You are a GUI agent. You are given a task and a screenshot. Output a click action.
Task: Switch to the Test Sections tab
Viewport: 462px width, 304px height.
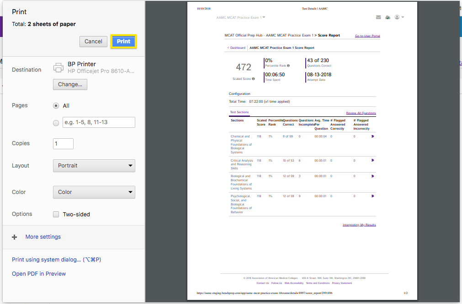coord(239,112)
